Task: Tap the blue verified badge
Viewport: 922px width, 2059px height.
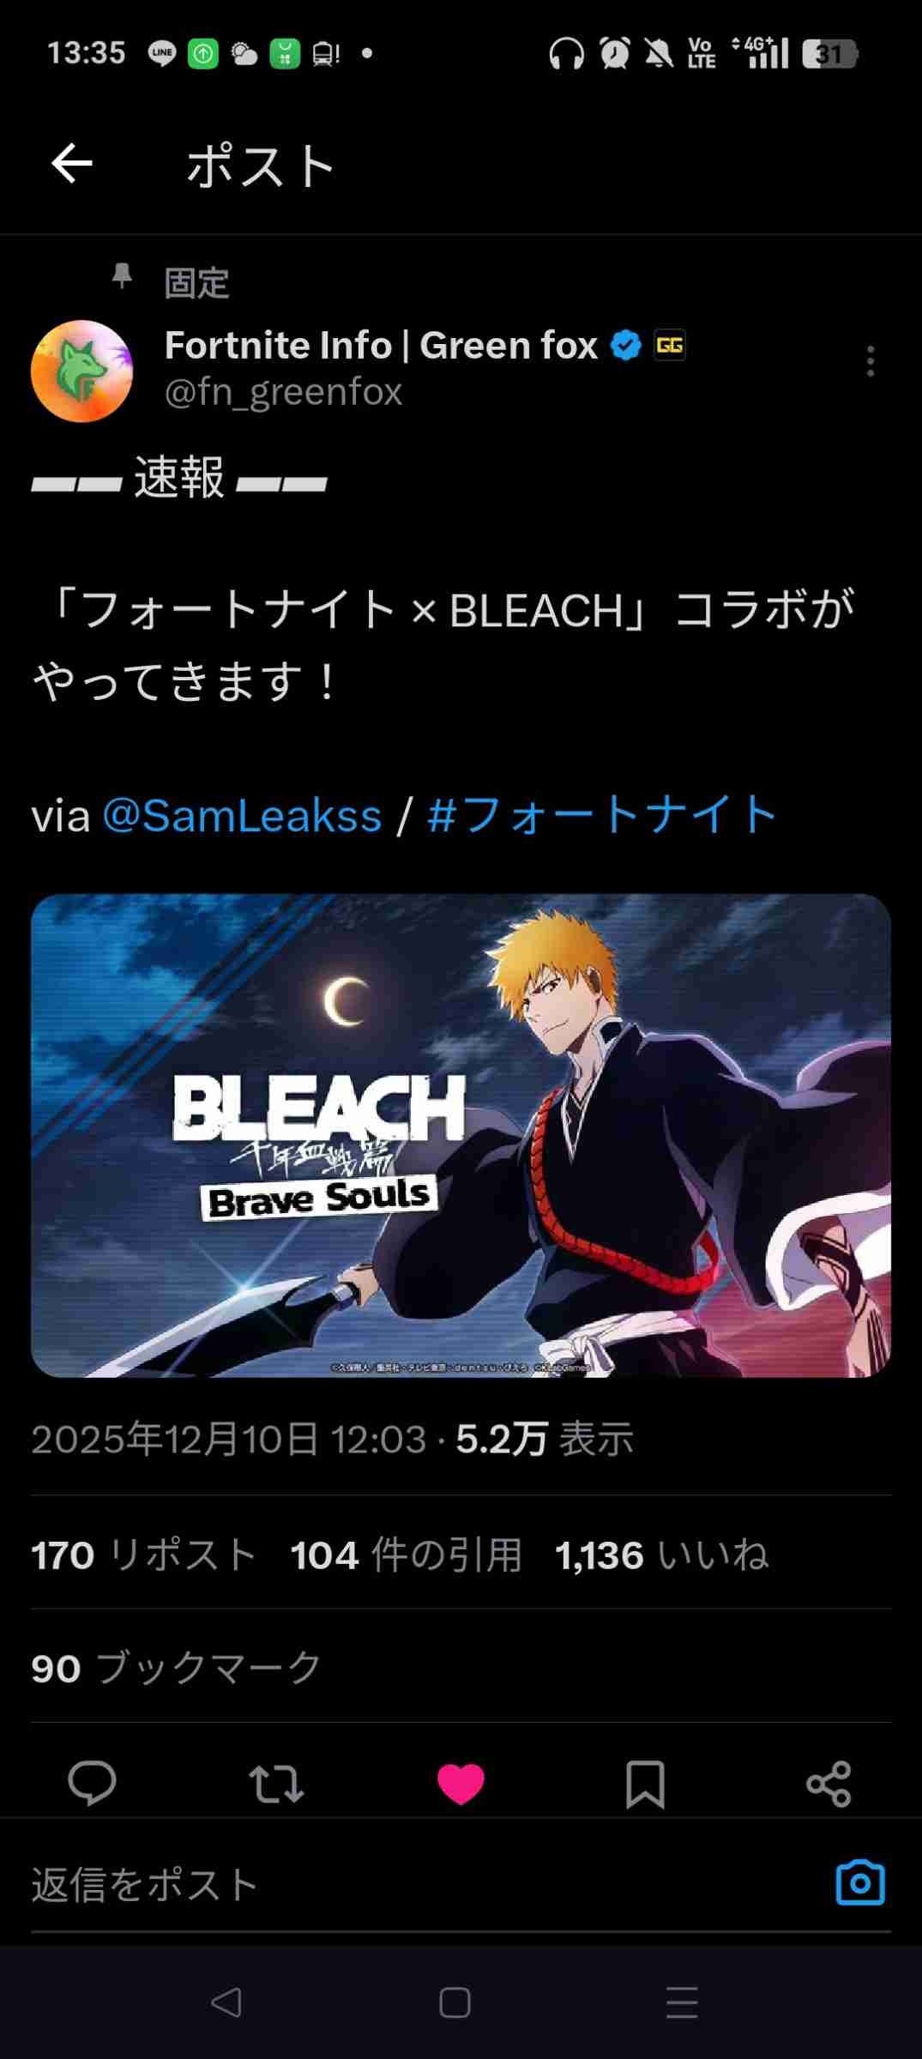Action: click(x=626, y=345)
